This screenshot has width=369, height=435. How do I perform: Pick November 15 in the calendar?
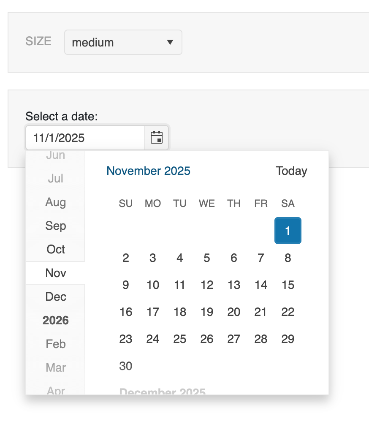[x=288, y=285]
